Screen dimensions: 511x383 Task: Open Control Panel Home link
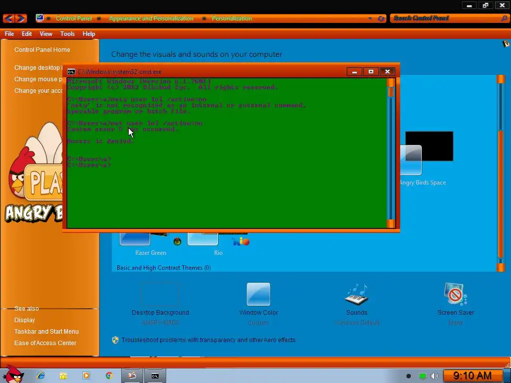click(x=42, y=50)
